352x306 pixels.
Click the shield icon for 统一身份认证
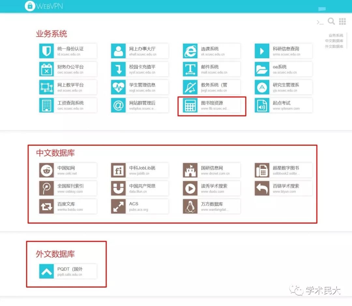pyautogui.click(x=47, y=51)
